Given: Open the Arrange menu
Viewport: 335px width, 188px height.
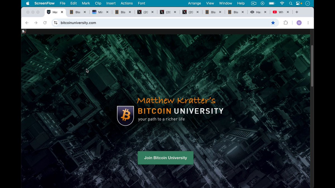Looking at the screenshot, I should [x=195, y=3].
